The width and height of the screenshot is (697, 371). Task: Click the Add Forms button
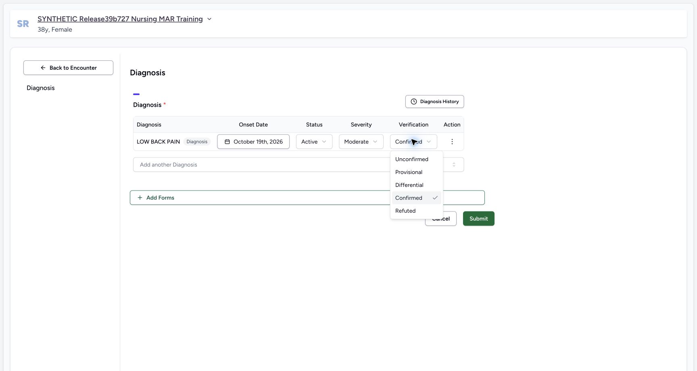[x=307, y=198]
